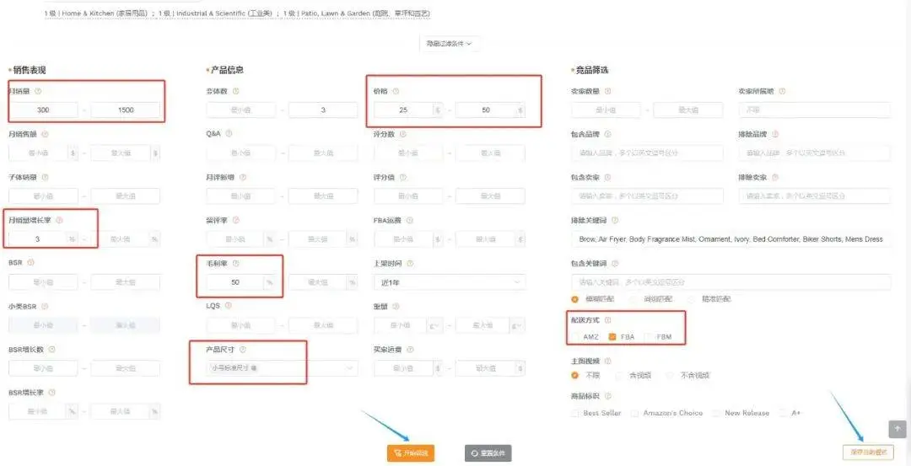Click the 包含关键词 keyword input field
Viewport: 911px width, 466px height.
click(730, 282)
